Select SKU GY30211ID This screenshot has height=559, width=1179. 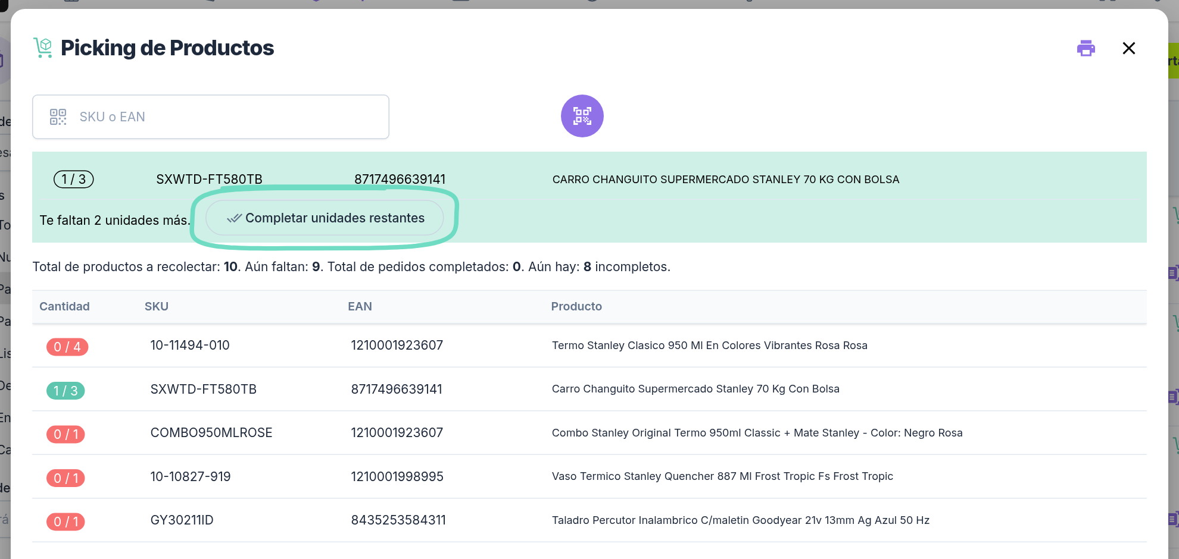click(182, 520)
